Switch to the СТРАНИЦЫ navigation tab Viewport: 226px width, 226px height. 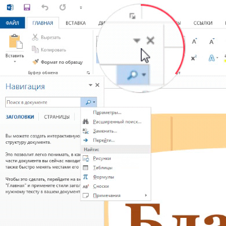coord(57,117)
